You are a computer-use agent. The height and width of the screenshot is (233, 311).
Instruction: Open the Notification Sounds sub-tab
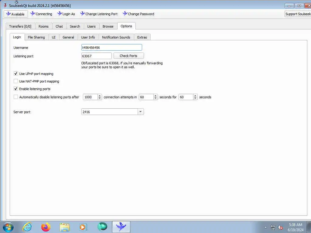pos(116,37)
